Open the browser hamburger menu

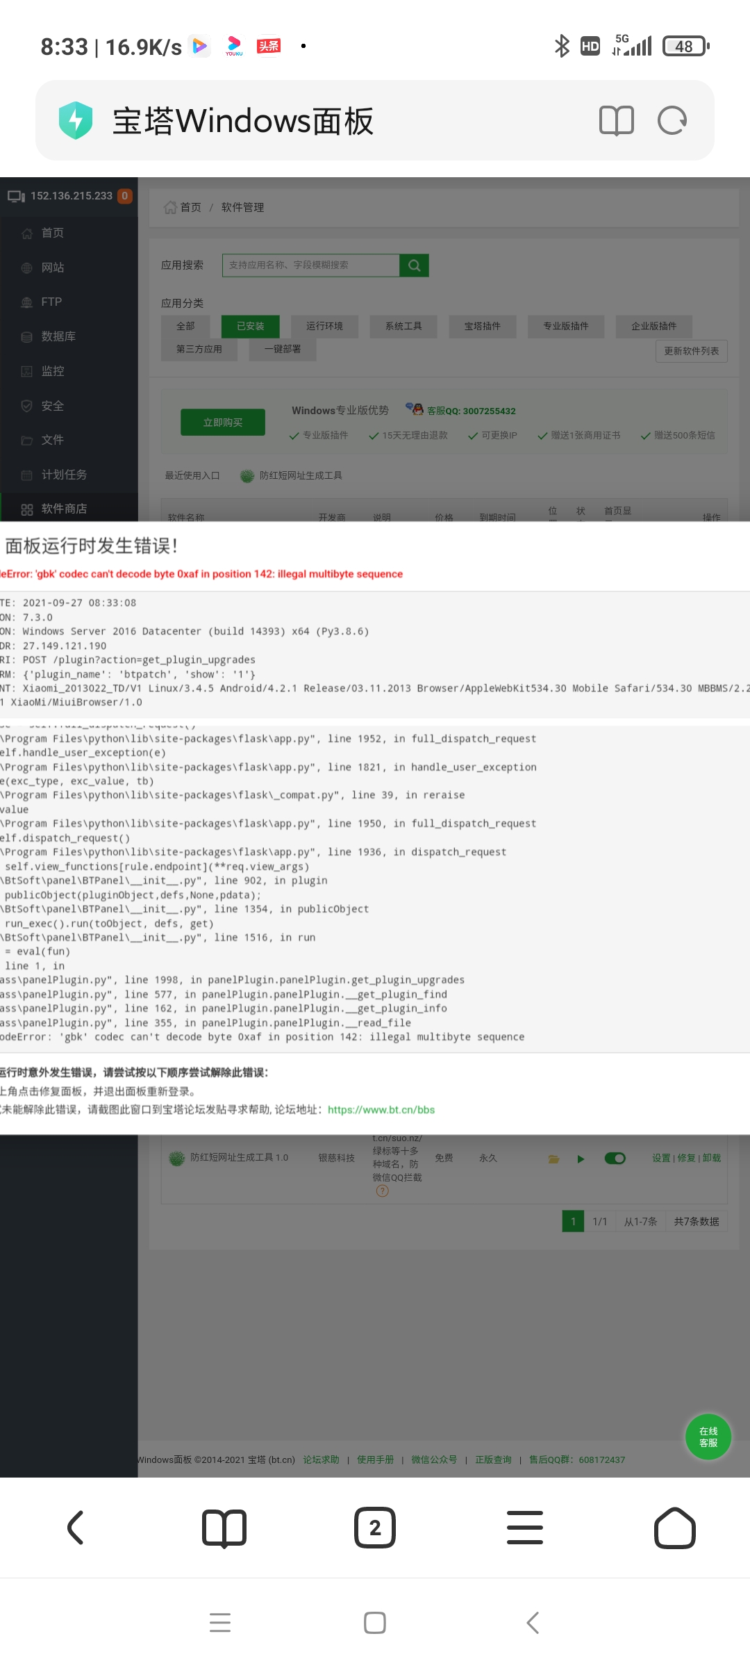point(525,1528)
